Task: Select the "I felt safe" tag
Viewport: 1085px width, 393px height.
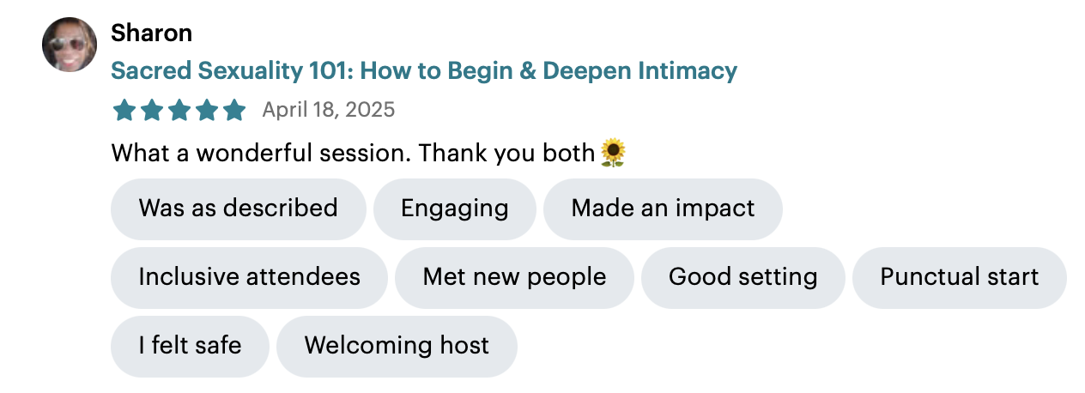Action: (x=190, y=346)
